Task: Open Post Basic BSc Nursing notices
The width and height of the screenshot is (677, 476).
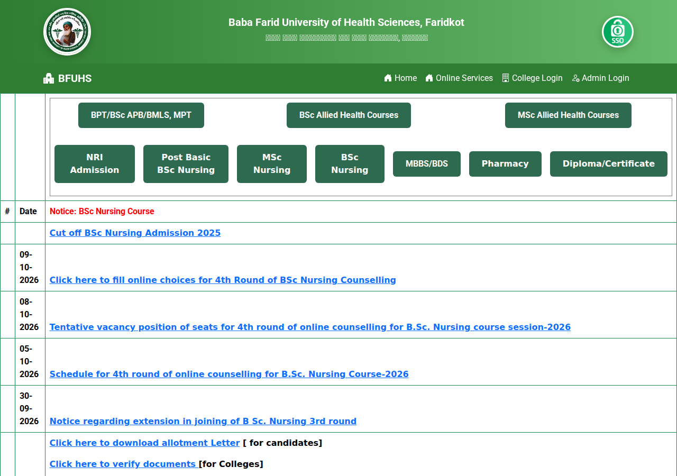Action: [186, 164]
